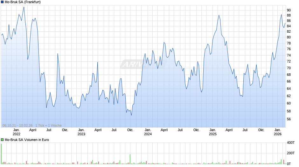Click the 84 price axis label
Viewport: 299px width, 167px height.
289,26
